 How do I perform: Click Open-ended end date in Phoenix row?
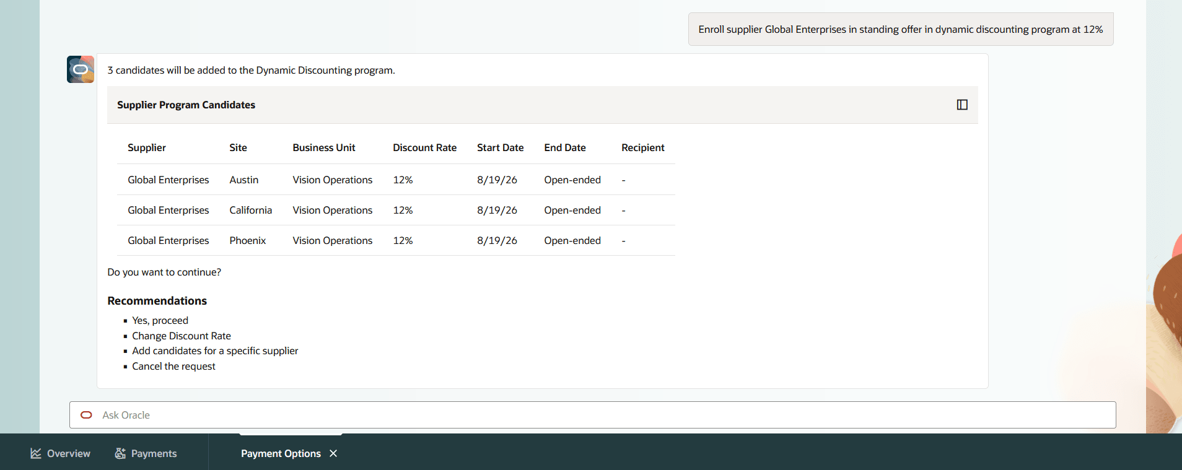point(572,240)
